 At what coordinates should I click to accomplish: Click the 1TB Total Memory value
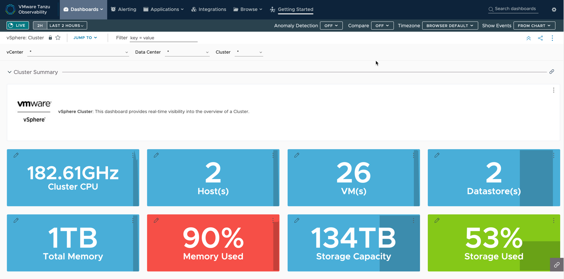(73, 238)
